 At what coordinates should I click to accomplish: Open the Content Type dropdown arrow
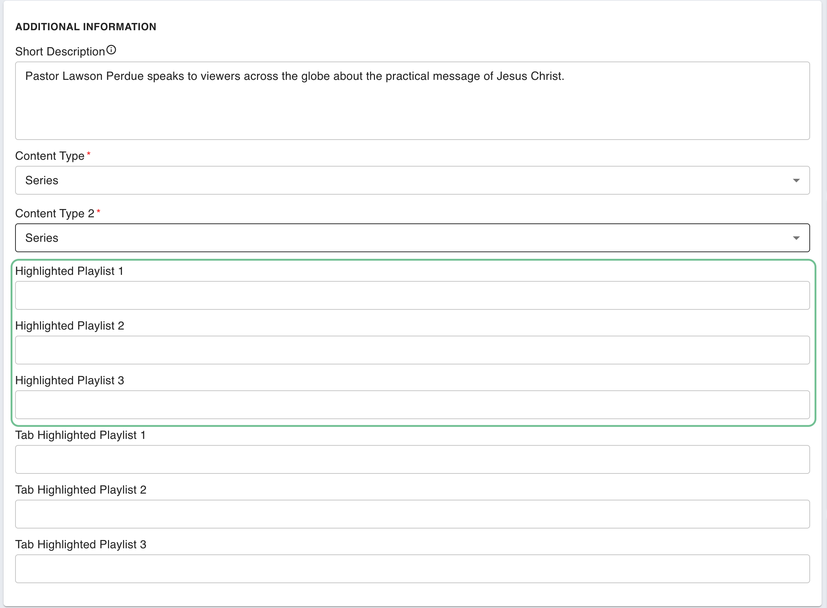[796, 180]
